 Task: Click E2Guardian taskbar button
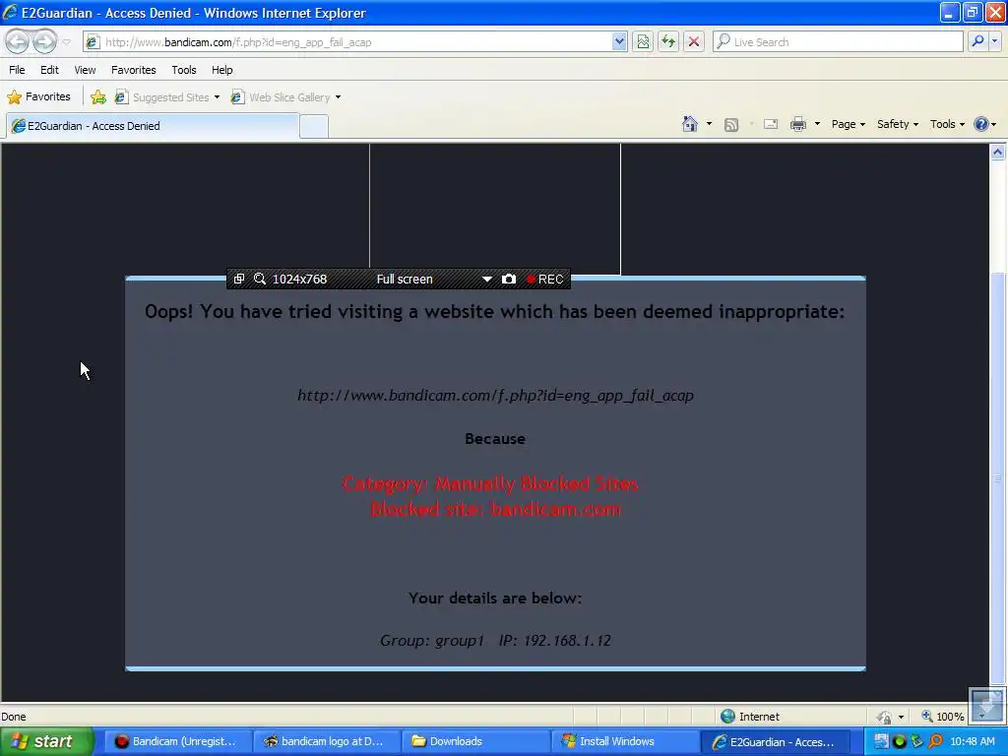click(774, 742)
